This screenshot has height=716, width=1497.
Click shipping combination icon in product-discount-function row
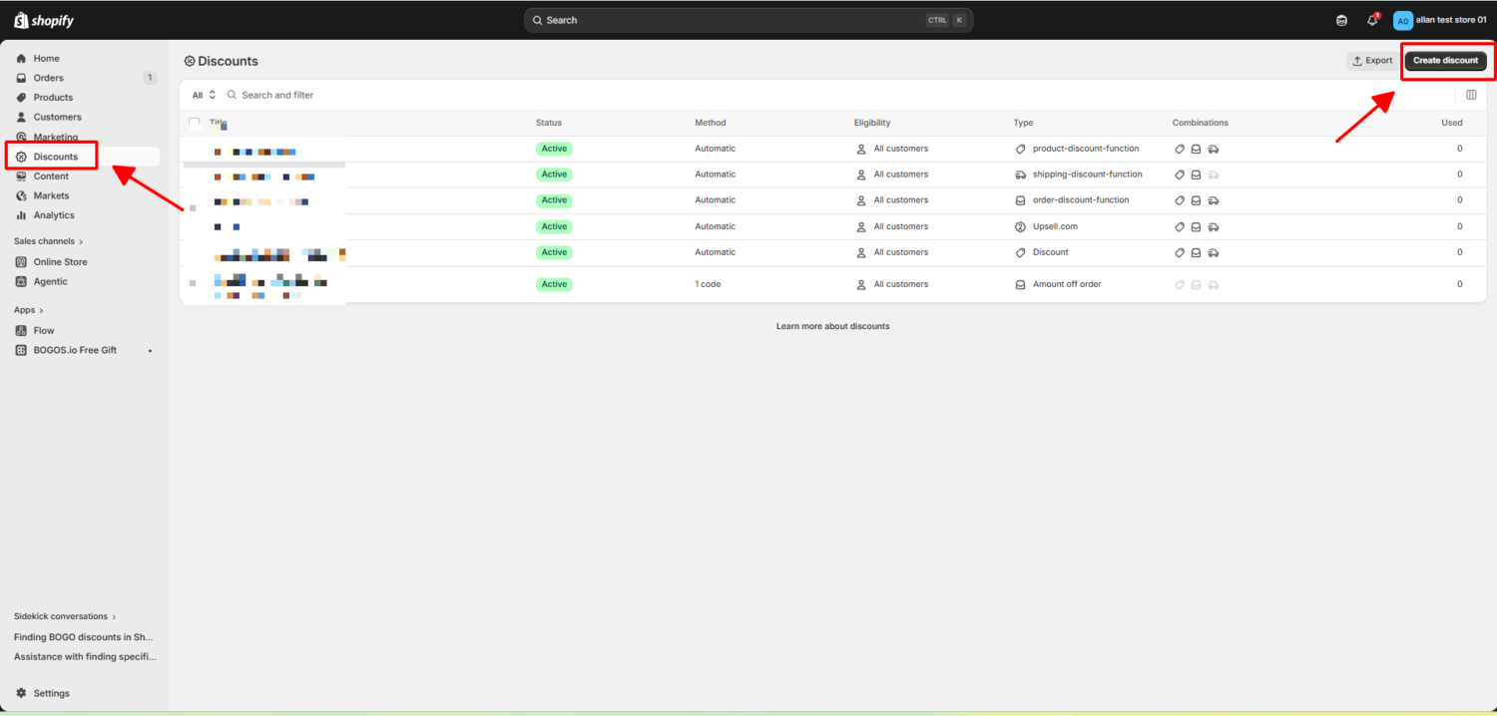[1213, 149]
